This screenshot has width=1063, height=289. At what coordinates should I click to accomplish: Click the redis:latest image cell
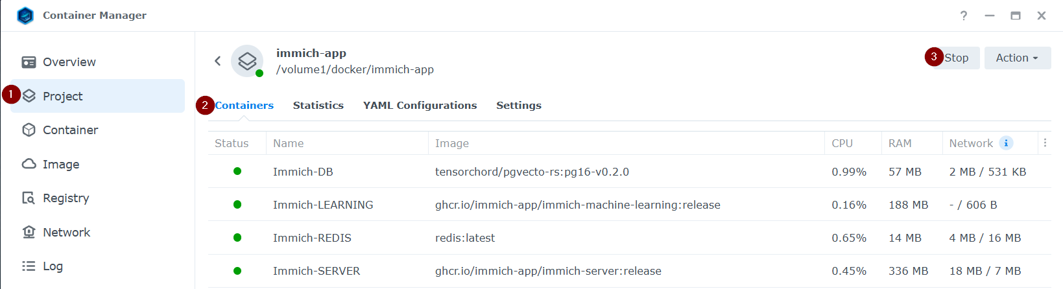tap(465, 238)
